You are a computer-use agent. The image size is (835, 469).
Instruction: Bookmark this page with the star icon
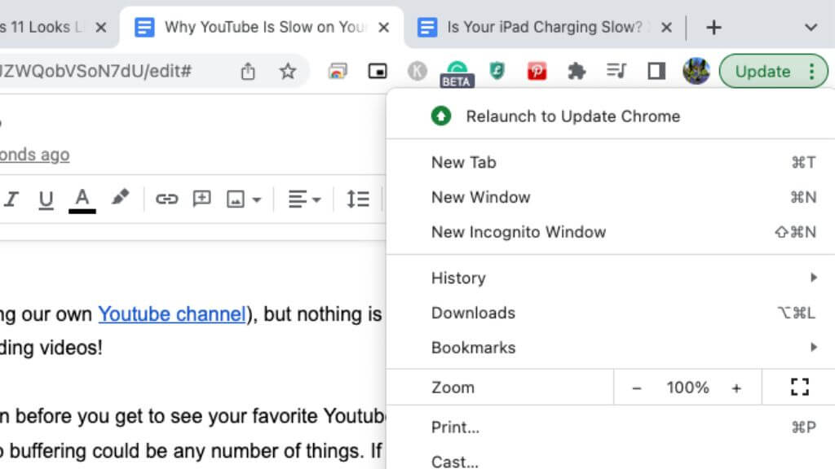pos(288,71)
